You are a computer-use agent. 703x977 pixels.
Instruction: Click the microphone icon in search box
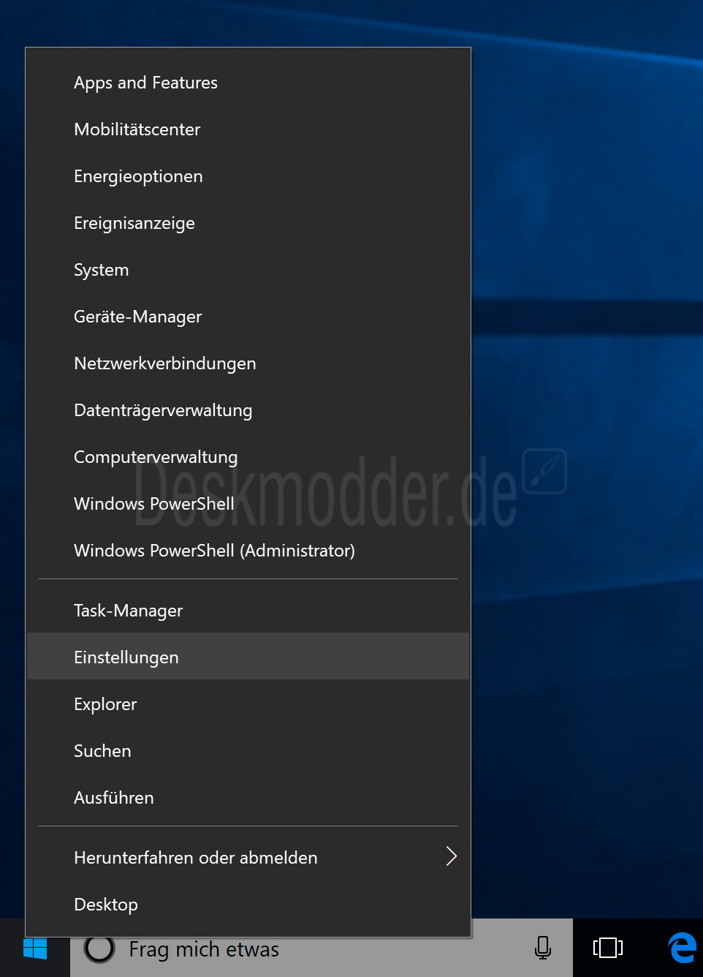tap(542, 948)
